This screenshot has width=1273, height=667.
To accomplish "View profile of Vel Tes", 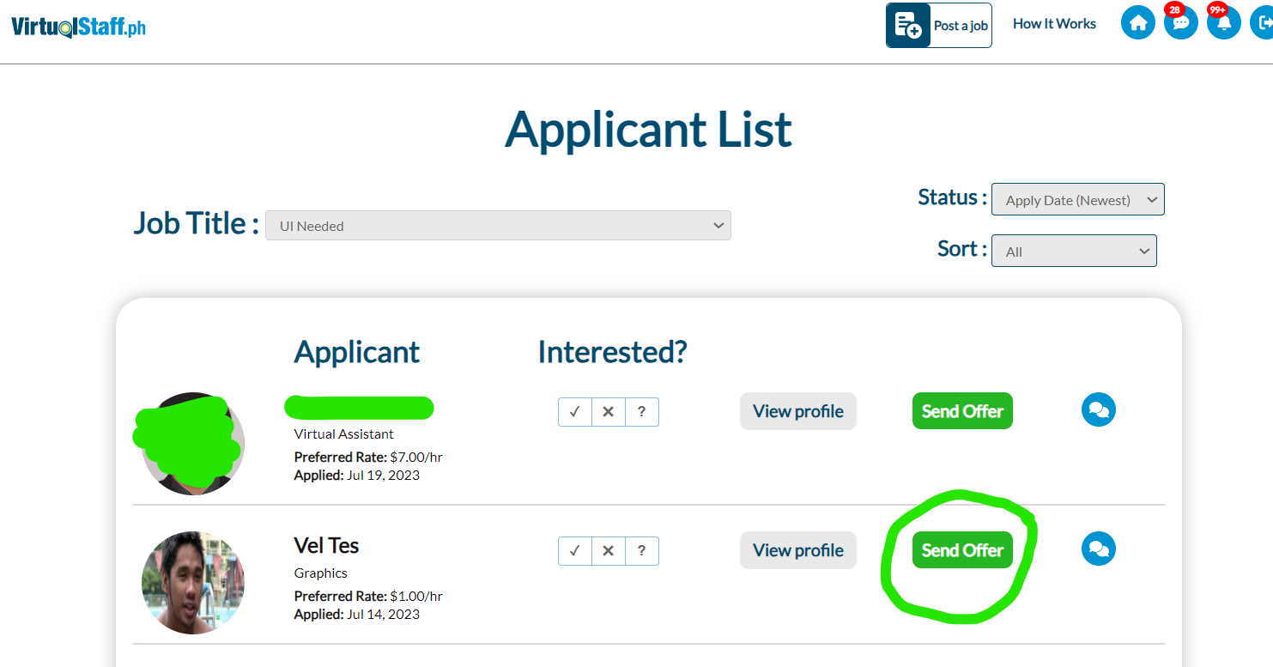I will point(798,550).
